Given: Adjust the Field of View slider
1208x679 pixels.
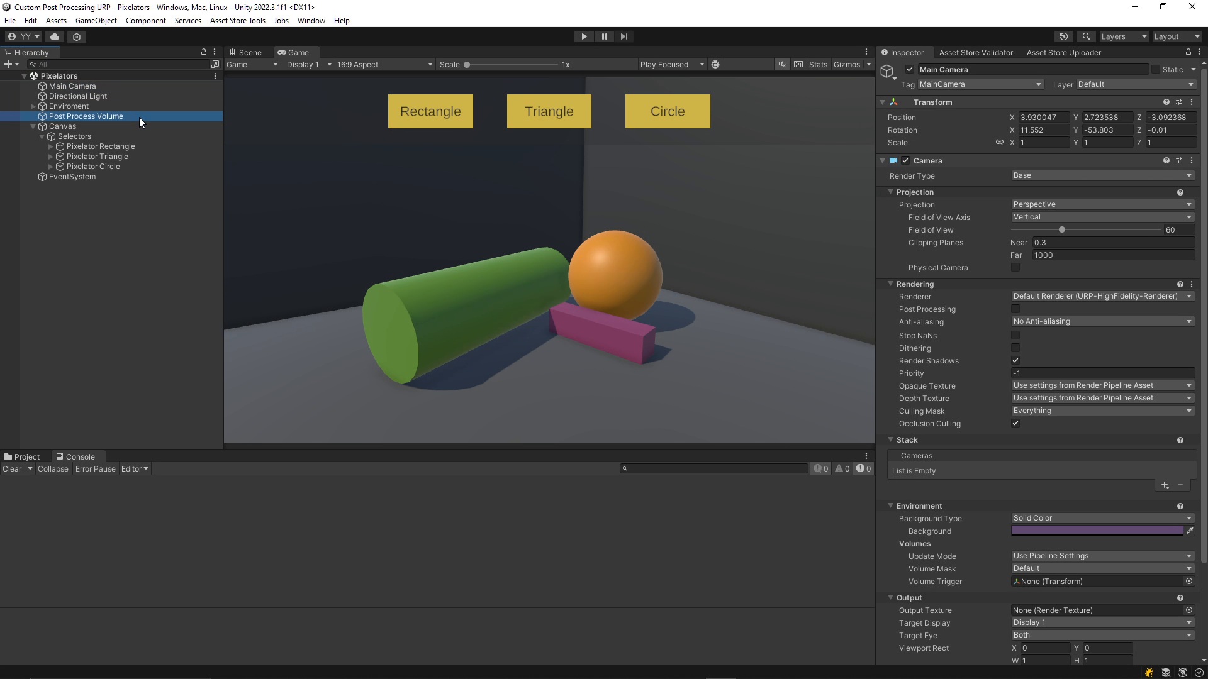Looking at the screenshot, I should click(1086, 230).
